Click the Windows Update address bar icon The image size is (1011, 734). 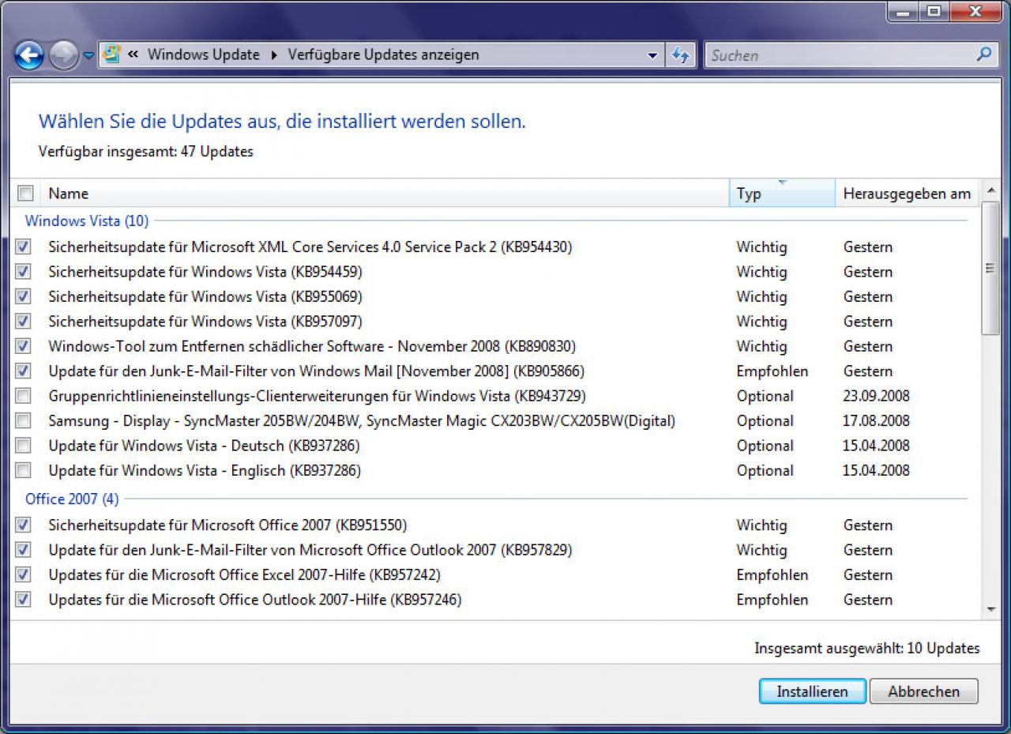point(111,55)
